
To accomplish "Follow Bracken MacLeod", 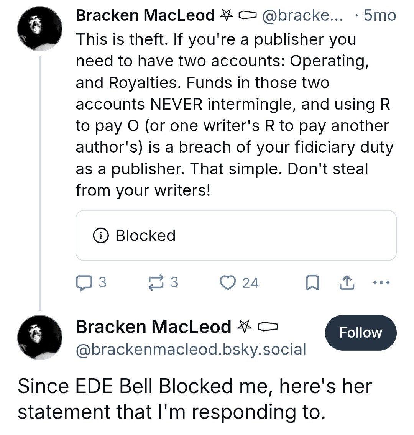I will click(360, 333).
